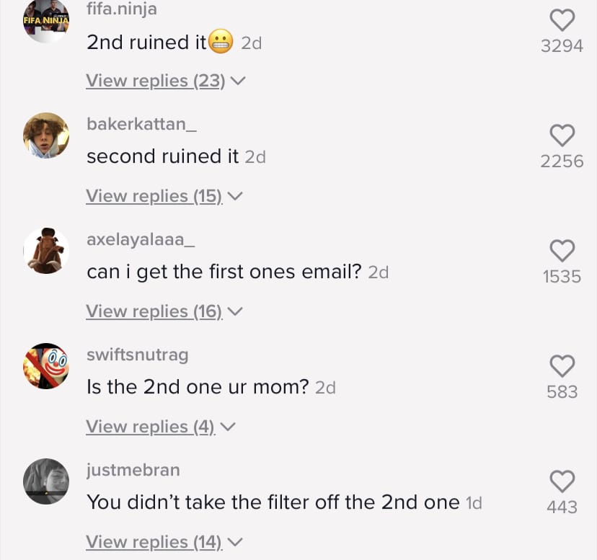Open the fifa.ninja profile picture
The height and width of the screenshot is (560, 597).
[46, 19]
